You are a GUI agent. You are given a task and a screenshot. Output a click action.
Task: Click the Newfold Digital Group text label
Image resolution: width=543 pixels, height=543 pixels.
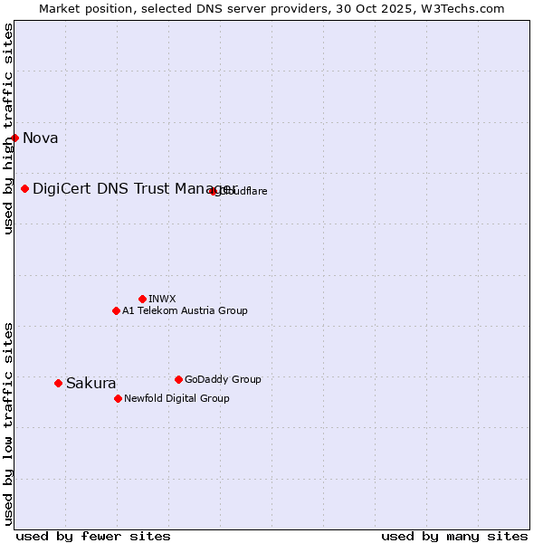coord(176,398)
